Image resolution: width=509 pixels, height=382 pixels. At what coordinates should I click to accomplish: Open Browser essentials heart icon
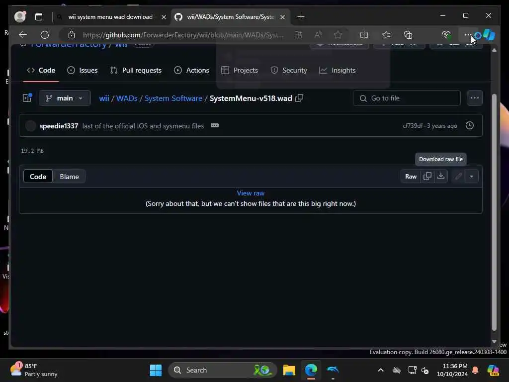click(446, 35)
